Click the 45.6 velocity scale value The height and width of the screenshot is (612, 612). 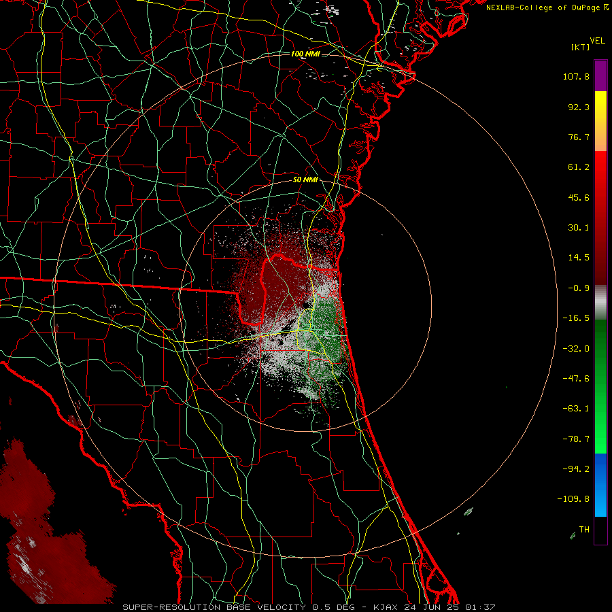click(579, 197)
